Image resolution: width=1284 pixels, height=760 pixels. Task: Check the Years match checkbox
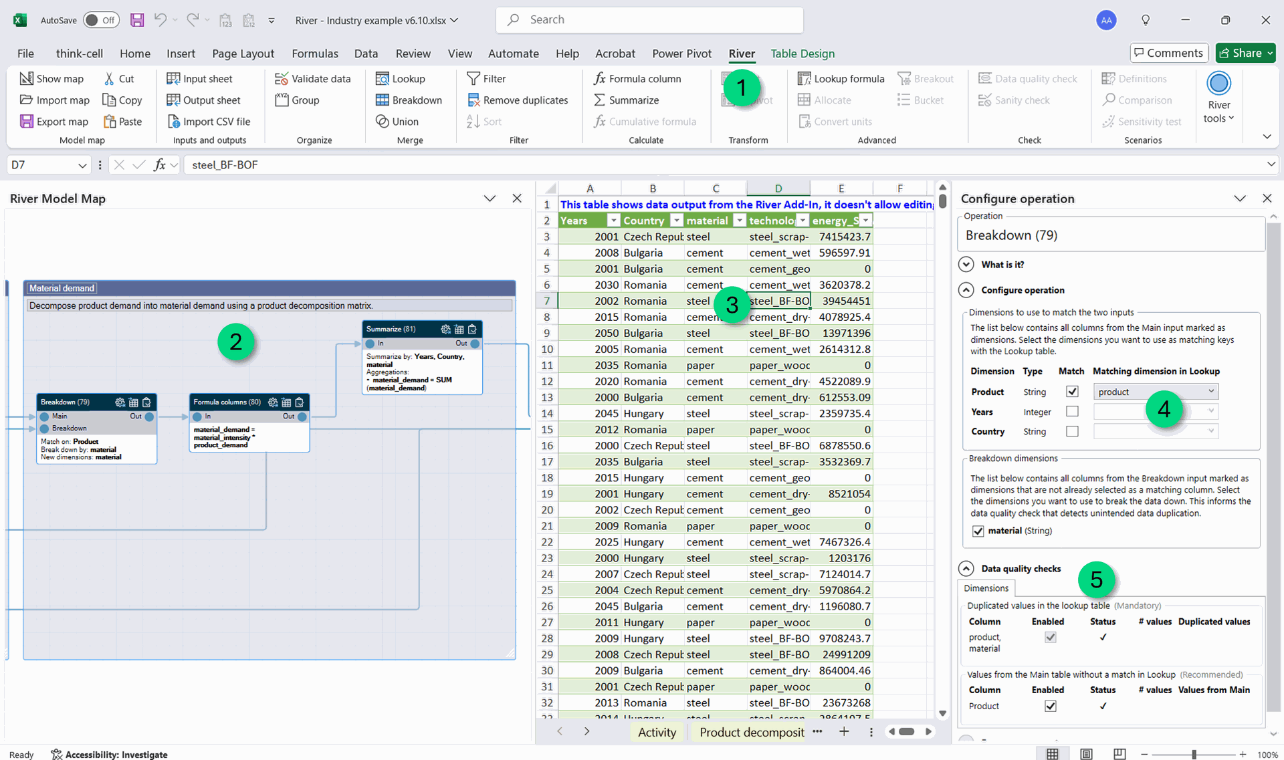pyautogui.click(x=1072, y=412)
